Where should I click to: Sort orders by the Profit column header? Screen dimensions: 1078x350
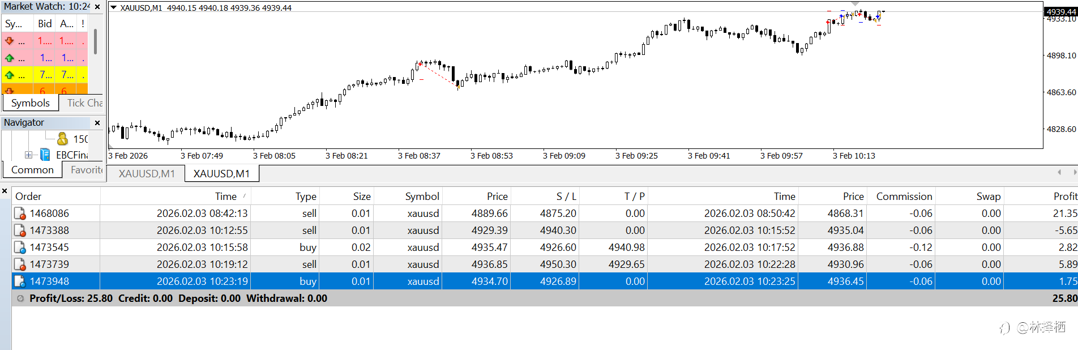coord(1064,197)
